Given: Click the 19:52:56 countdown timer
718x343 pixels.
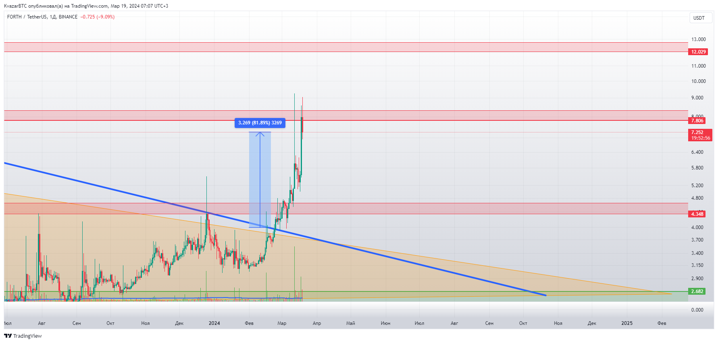Looking at the screenshot, I should [701, 138].
